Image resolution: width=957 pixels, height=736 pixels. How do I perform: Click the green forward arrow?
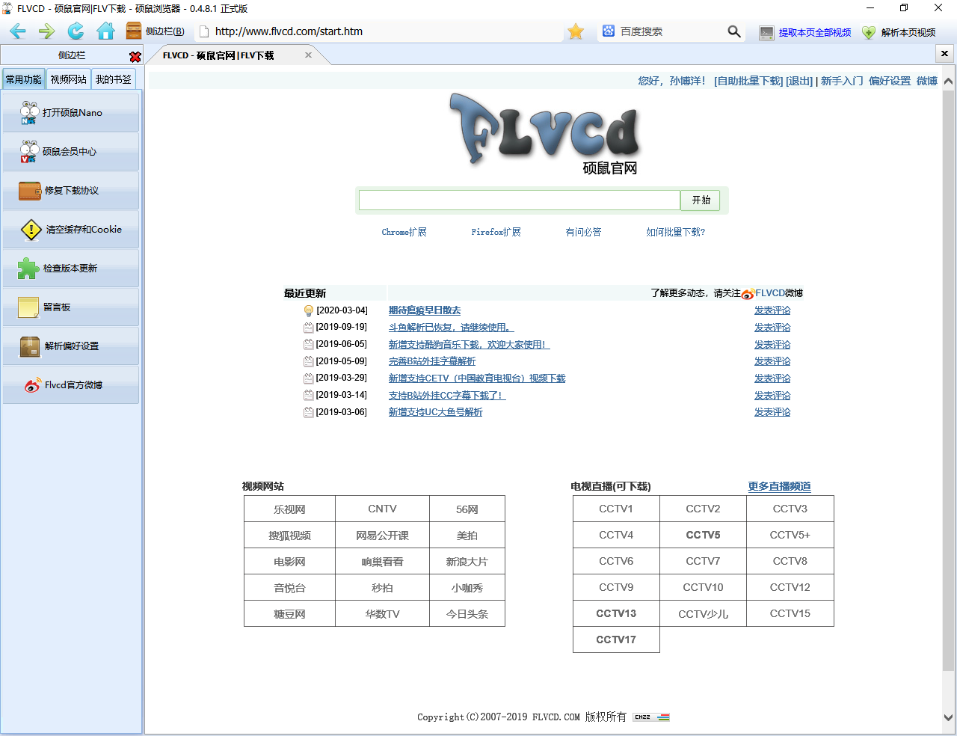(46, 31)
